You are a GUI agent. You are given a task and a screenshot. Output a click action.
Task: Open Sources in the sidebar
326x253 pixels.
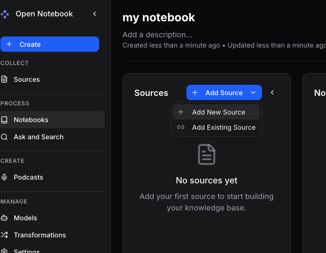point(52,80)
